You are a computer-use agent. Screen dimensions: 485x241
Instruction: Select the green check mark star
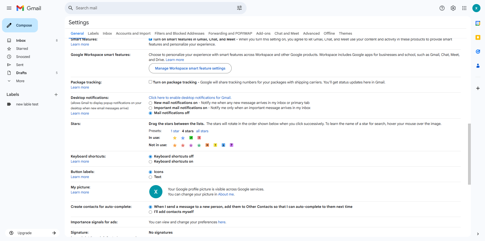coord(191,138)
